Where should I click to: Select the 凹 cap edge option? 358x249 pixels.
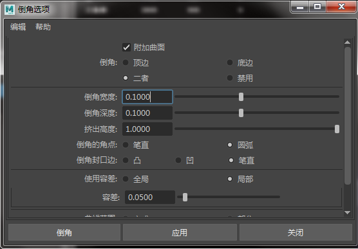[x=178, y=160]
